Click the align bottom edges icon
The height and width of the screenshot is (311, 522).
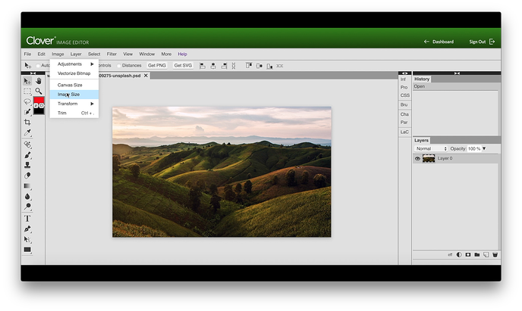269,66
